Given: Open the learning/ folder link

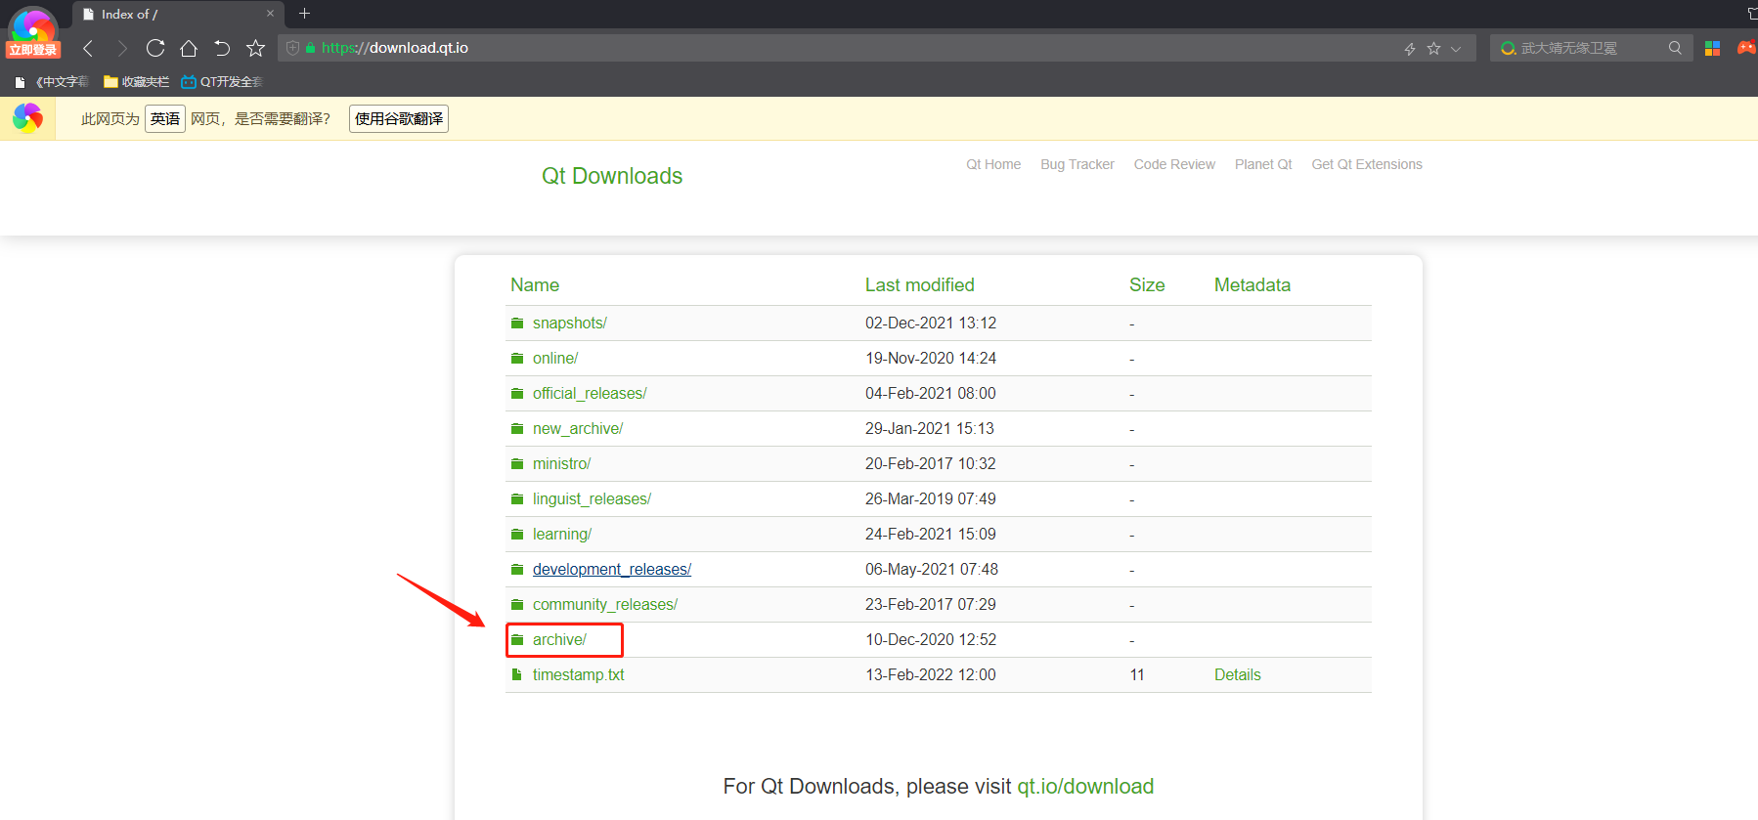Looking at the screenshot, I should coord(562,535).
